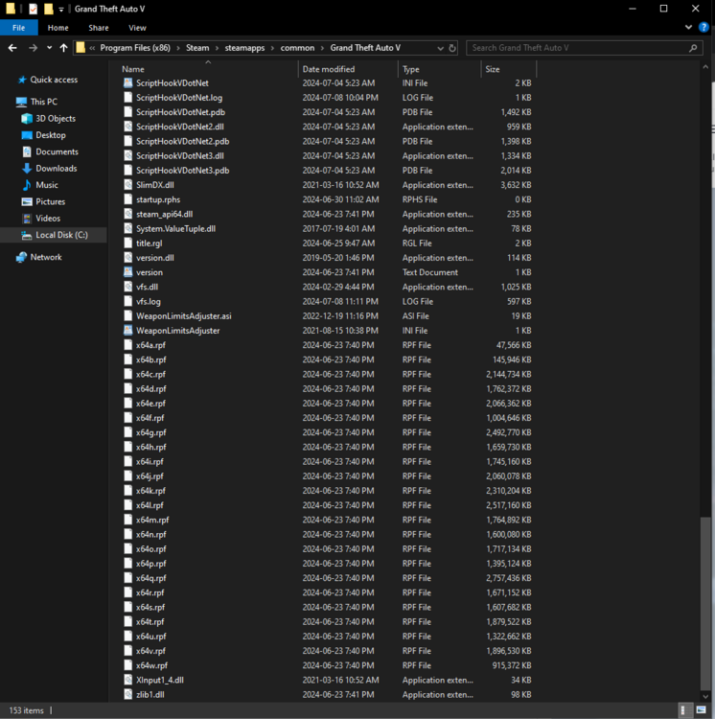Expand the ribbon with the chevron
Image resolution: width=715 pixels, height=719 pixels.
[688, 27]
